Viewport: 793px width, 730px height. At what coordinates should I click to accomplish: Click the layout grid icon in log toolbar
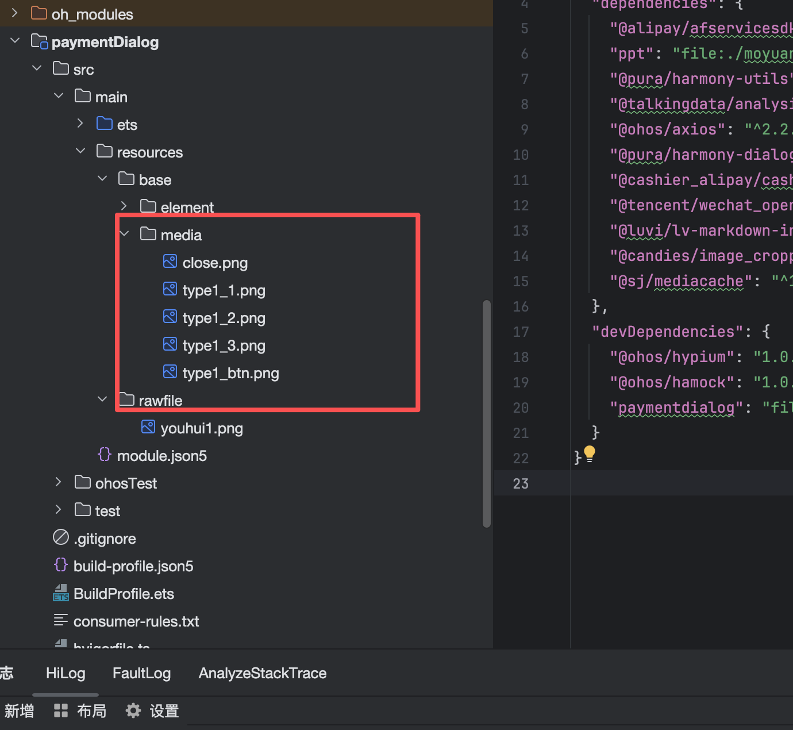61,711
